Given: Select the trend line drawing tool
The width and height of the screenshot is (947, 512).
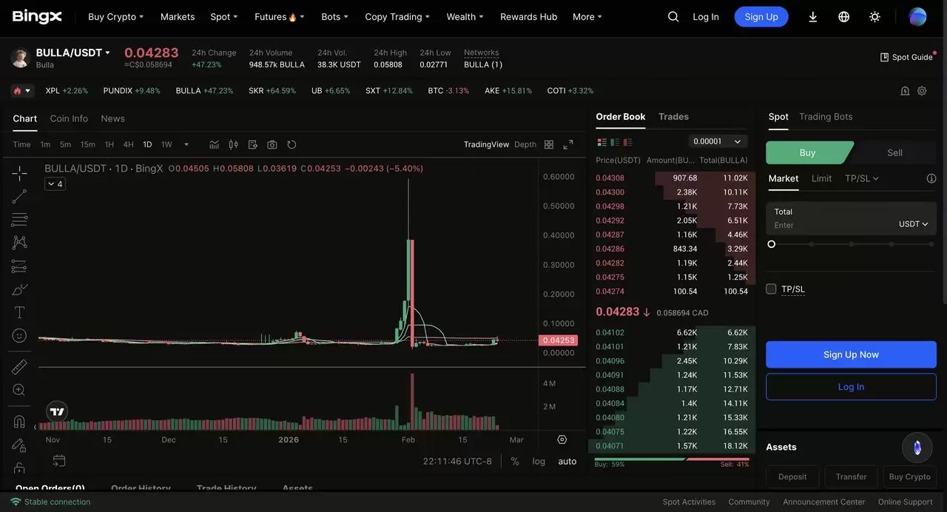Looking at the screenshot, I should (x=20, y=196).
